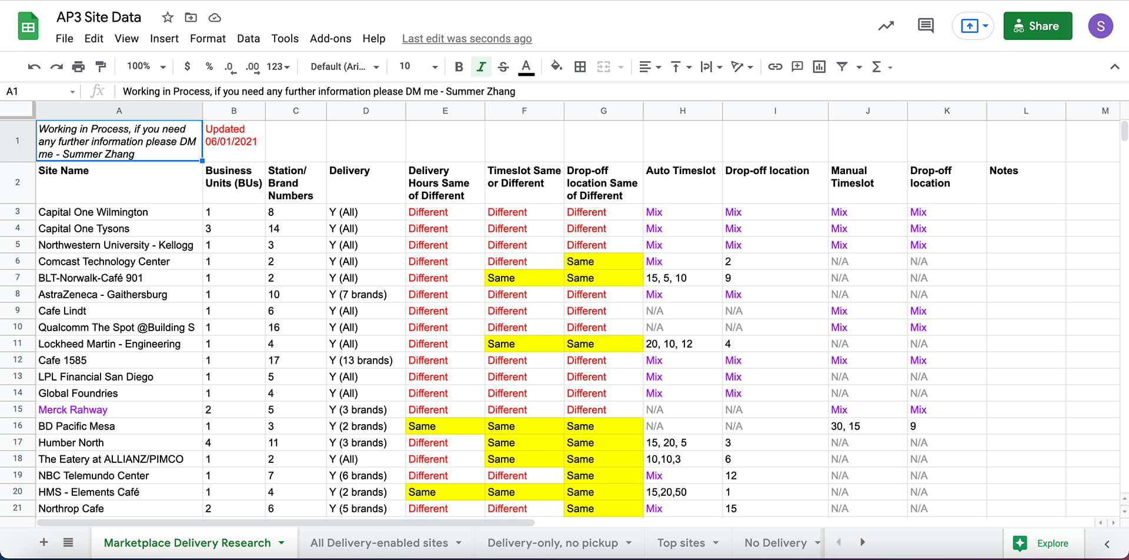Viewport: 1129px width, 560px height.
Task: Format as percent icon
Action: coord(209,66)
